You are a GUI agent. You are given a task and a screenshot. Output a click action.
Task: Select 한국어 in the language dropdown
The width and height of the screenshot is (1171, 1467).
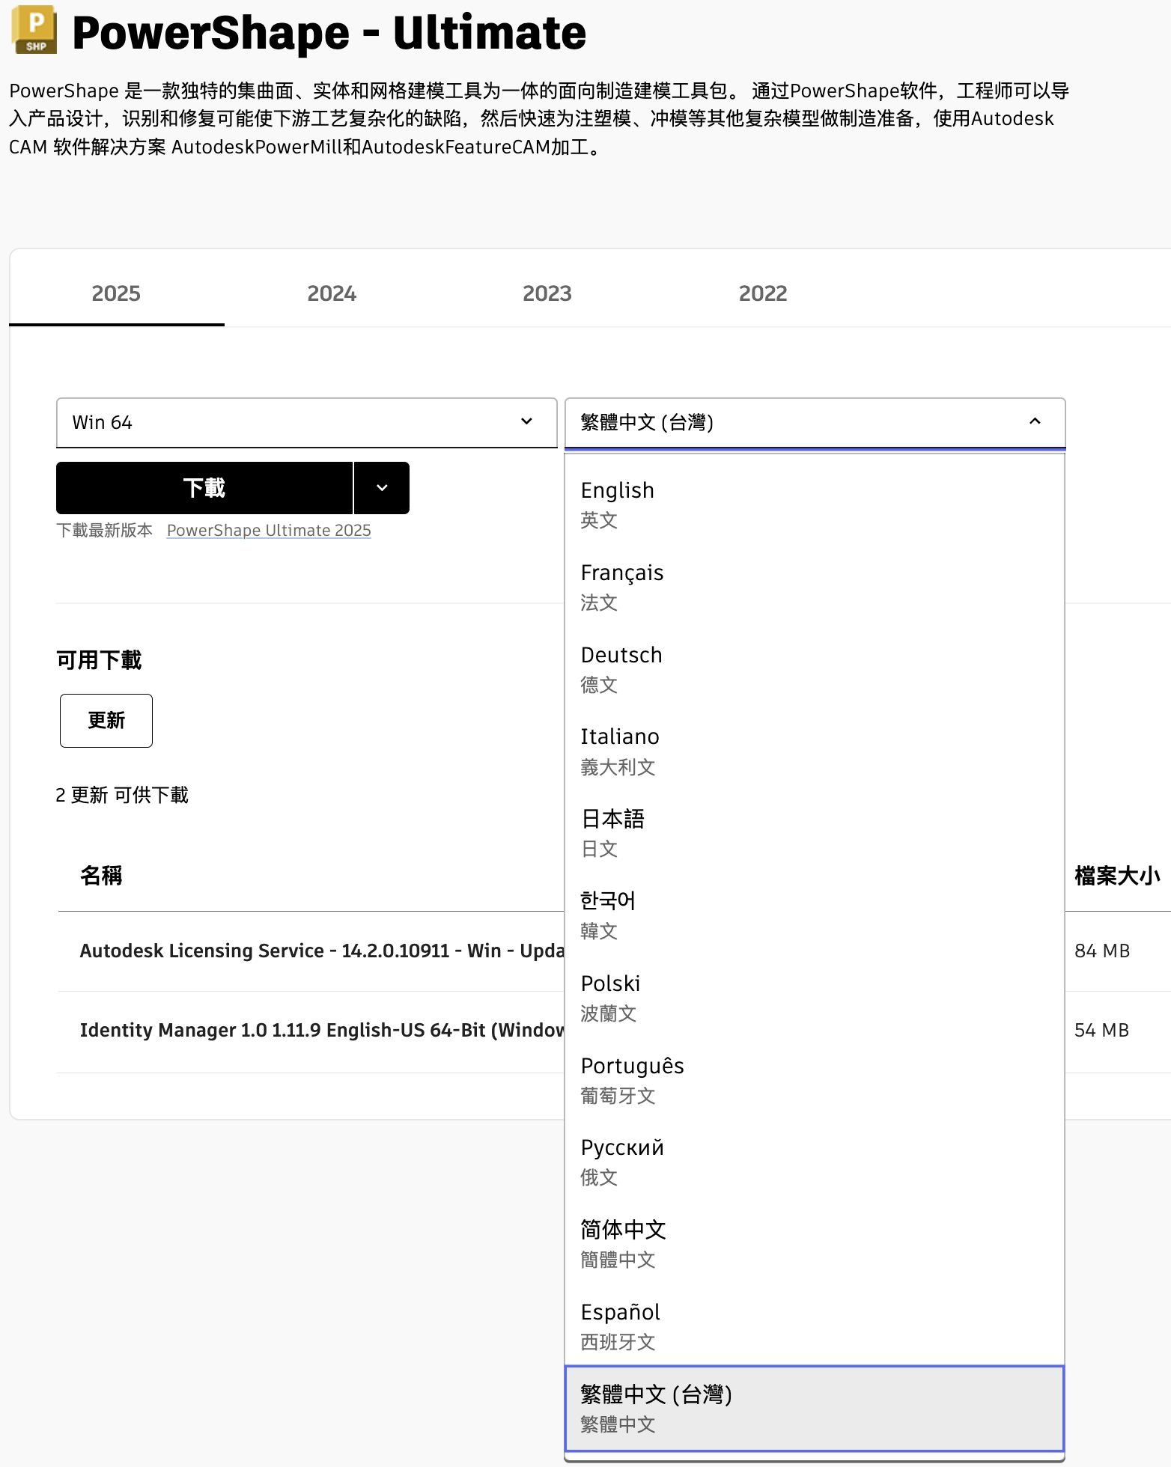coord(814,915)
